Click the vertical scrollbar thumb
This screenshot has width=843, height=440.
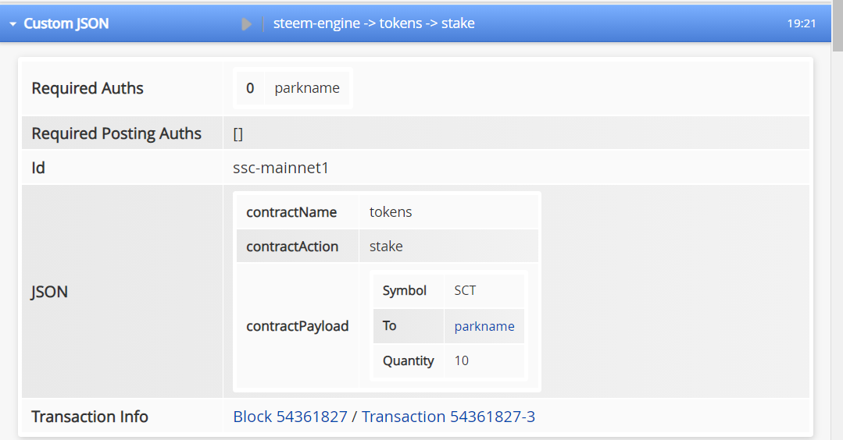point(838,27)
